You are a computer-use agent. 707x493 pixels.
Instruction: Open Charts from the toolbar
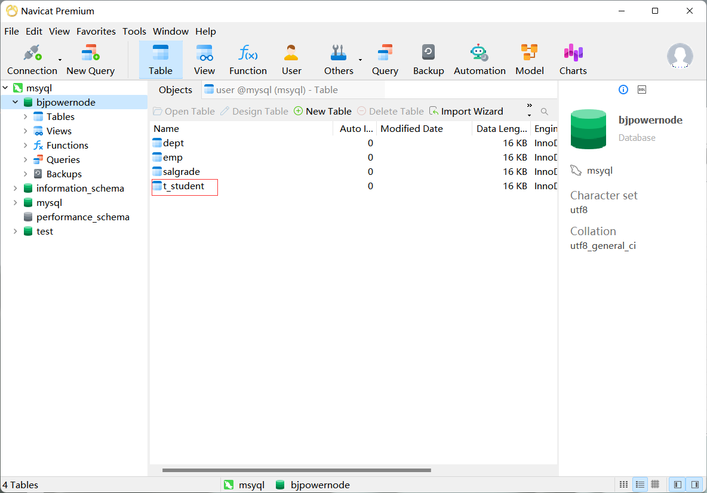(573, 60)
